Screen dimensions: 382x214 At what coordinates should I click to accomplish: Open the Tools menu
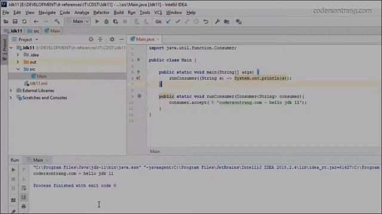[x=144, y=12]
